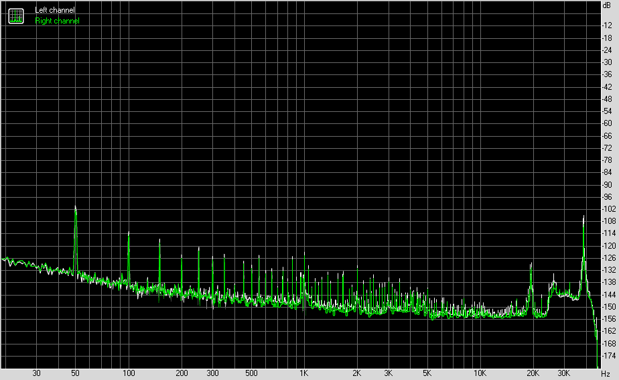Click the Hz unit label
The width and height of the screenshot is (619, 380).
point(606,374)
